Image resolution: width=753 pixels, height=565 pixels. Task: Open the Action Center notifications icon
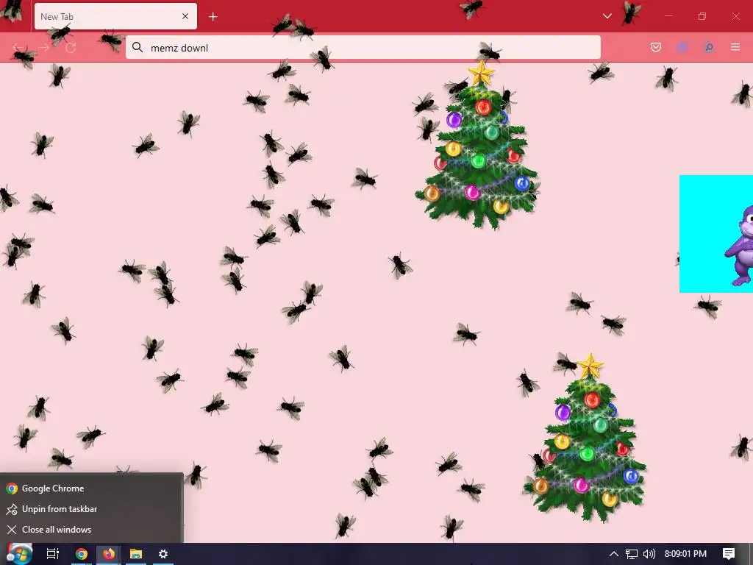(x=729, y=554)
